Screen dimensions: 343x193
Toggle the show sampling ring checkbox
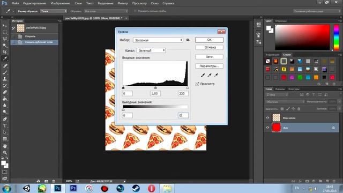pyautogui.click(x=135, y=11)
